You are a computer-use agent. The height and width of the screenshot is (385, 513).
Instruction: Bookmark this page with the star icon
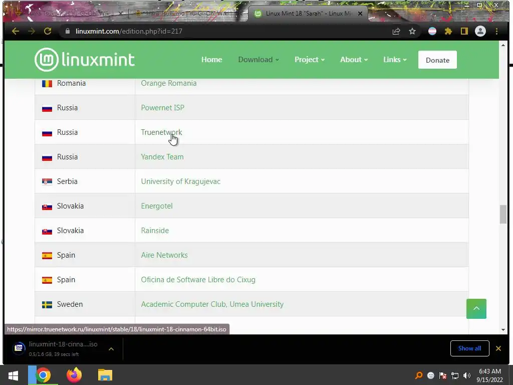coord(412,31)
